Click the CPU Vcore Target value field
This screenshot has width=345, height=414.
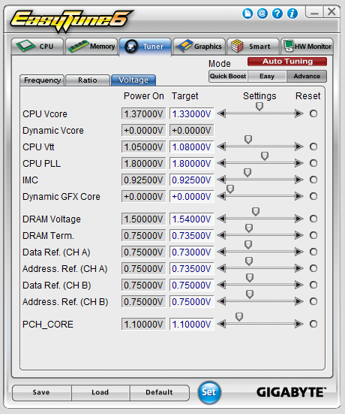tap(191, 113)
